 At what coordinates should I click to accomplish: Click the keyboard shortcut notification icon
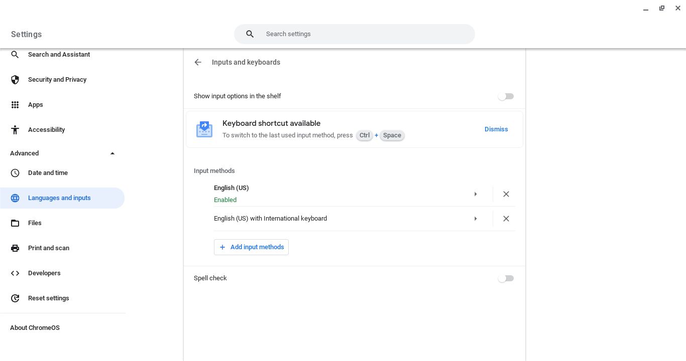pos(204,129)
